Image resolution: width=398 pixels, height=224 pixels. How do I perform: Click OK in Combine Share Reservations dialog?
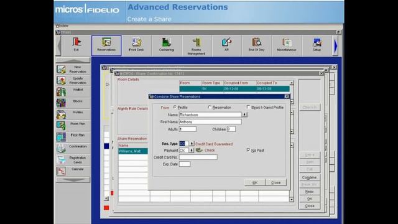[x=255, y=182]
